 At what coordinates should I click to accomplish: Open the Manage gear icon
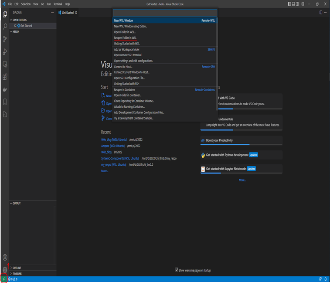5,269
